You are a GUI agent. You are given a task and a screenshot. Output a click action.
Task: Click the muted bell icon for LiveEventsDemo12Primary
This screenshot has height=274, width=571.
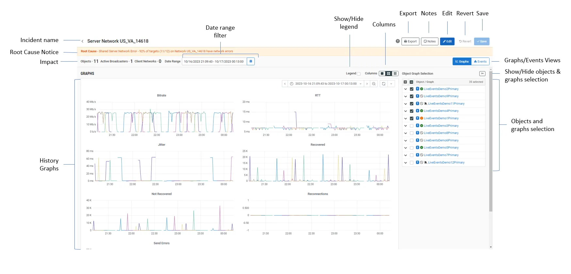point(425,163)
